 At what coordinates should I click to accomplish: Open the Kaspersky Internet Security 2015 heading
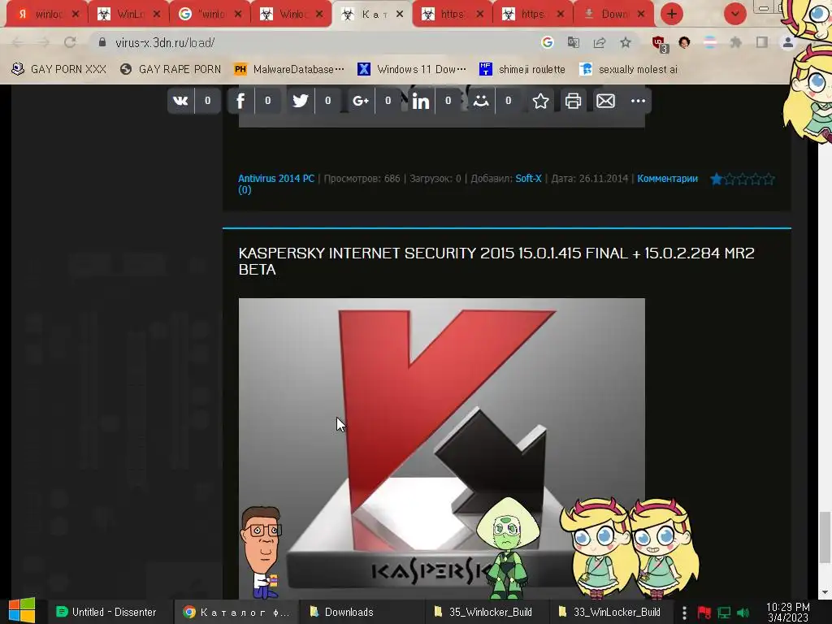pyautogui.click(x=496, y=261)
